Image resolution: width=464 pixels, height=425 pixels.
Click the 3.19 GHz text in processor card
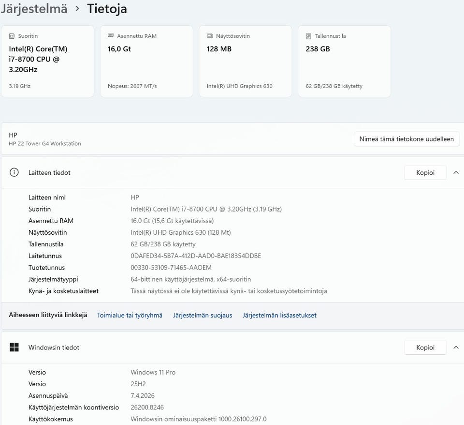[x=19, y=86]
